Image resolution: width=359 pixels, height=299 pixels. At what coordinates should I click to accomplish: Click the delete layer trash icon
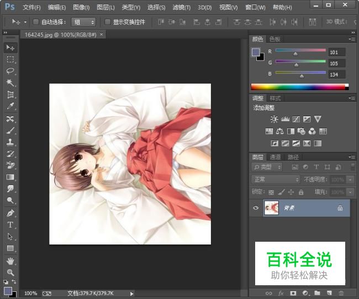pyautogui.click(x=341, y=293)
